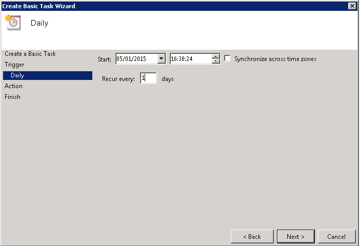Close the Create Basic Task Wizard window
Screen dimensions: 360x246
[352, 6]
